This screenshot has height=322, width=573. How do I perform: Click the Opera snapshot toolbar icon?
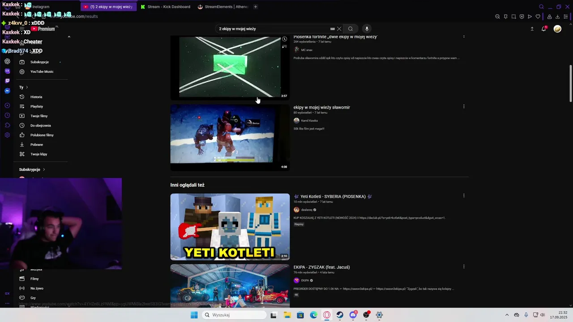coord(513,17)
